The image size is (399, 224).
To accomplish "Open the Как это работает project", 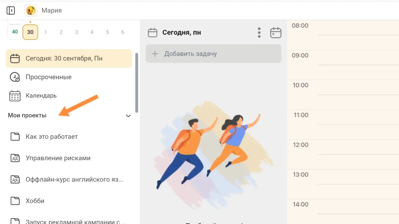I will (x=52, y=137).
